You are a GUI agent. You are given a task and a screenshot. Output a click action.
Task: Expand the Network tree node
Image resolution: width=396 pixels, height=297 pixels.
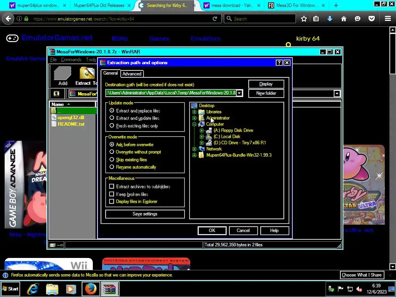(x=194, y=149)
